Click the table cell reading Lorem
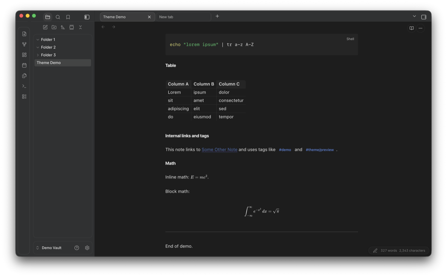 pyautogui.click(x=178, y=93)
